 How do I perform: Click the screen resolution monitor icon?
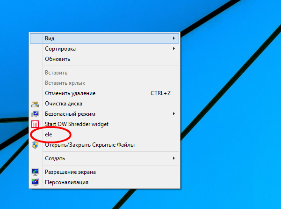35,172
